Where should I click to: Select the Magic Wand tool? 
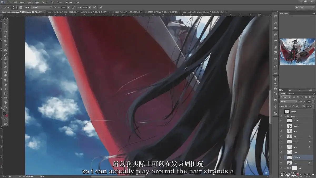[6, 37]
